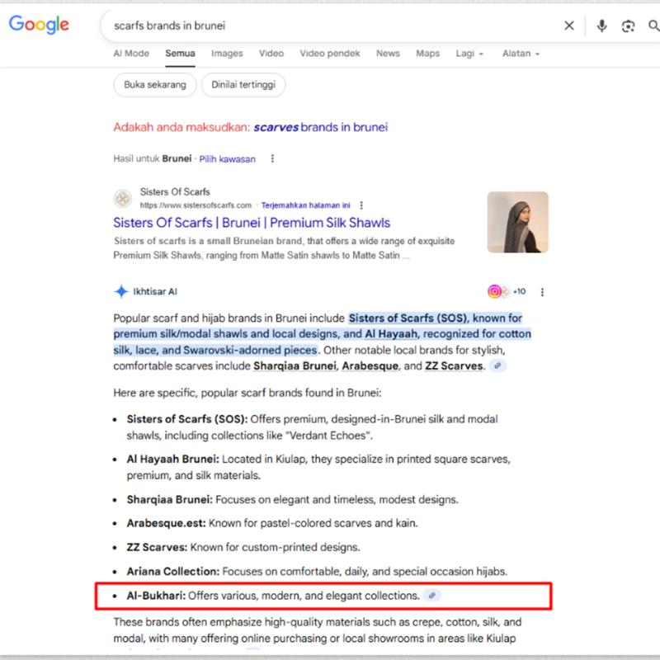Clear the search box with X icon
This screenshot has height=660, width=660.
coord(568,26)
